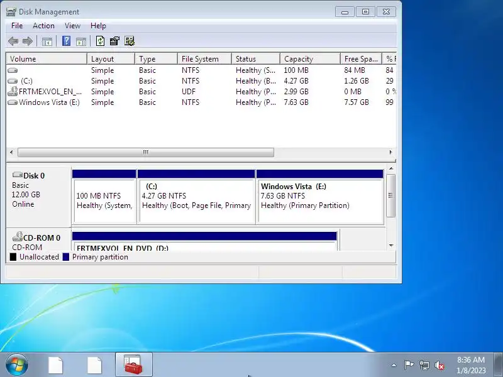Viewport: 503px width, 377px height.
Task: Click the Disk Management title bar icon
Action: [x=11, y=12]
